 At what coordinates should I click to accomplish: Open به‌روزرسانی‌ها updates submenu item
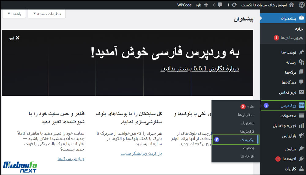[292, 37]
